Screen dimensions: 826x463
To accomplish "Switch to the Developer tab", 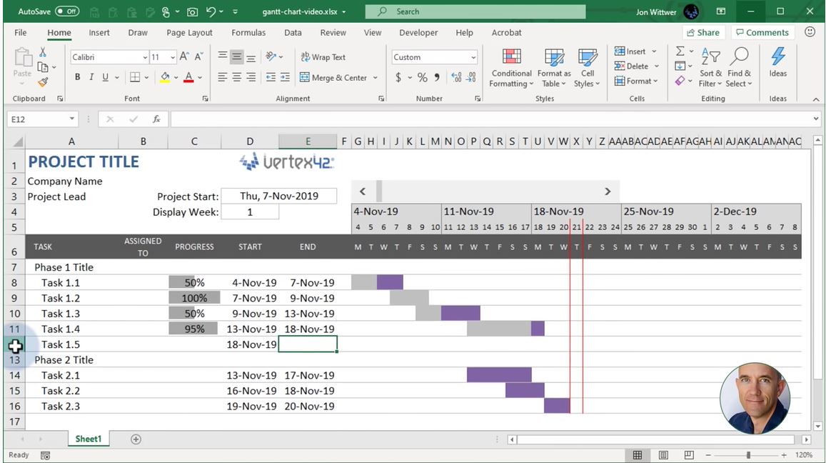I will pyautogui.click(x=418, y=32).
